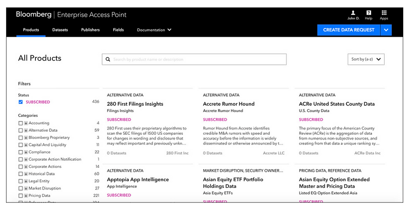Open the John D. user profile icon

pos(353,13)
